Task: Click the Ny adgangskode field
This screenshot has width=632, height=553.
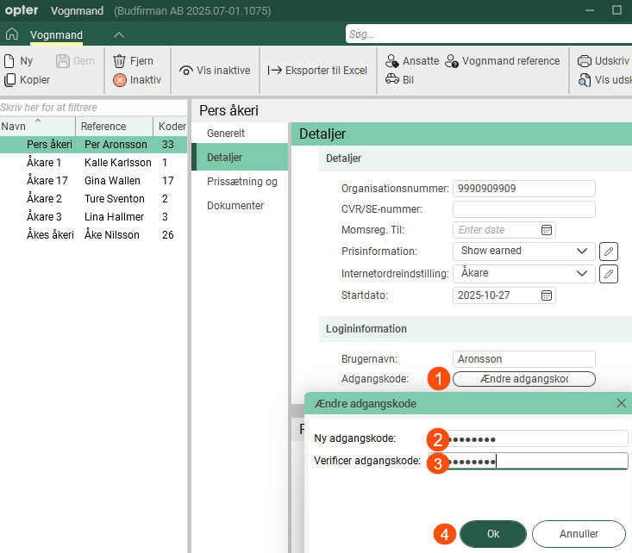Action: pos(539,438)
